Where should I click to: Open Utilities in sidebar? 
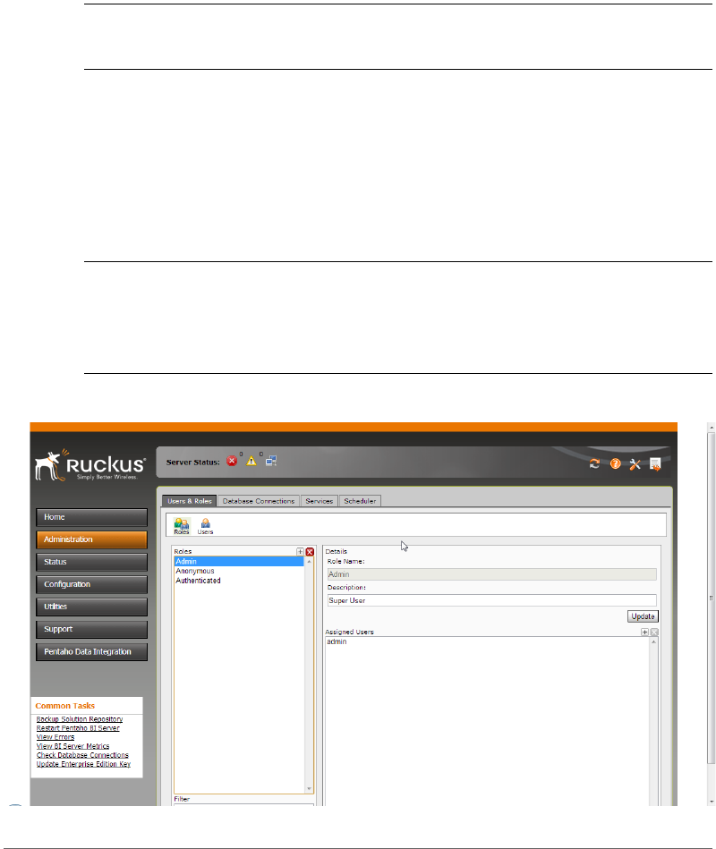91,607
